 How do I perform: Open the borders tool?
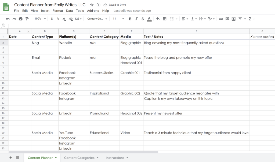tap(165, 19)
